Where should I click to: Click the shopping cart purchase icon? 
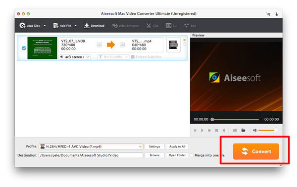click(268, 14)
